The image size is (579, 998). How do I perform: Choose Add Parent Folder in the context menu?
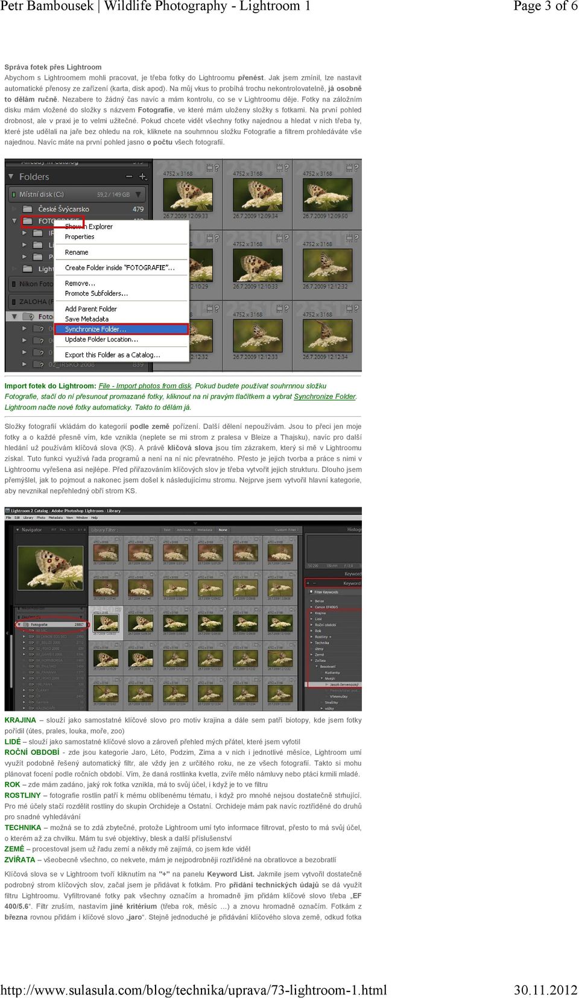91,308
